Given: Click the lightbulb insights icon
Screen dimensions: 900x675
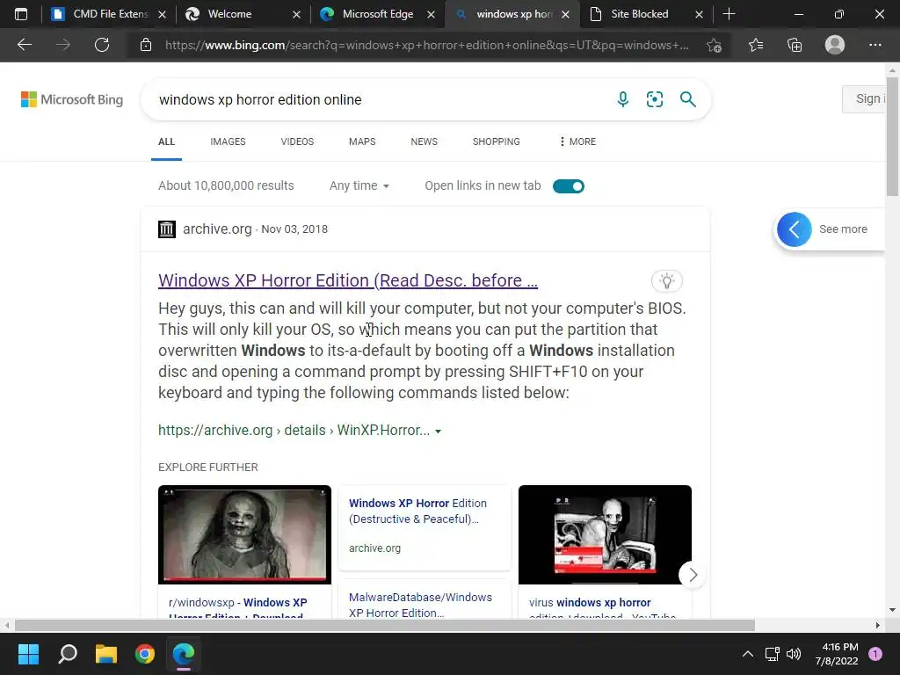Looking at the screenshot, I should [x=666, y=280].
